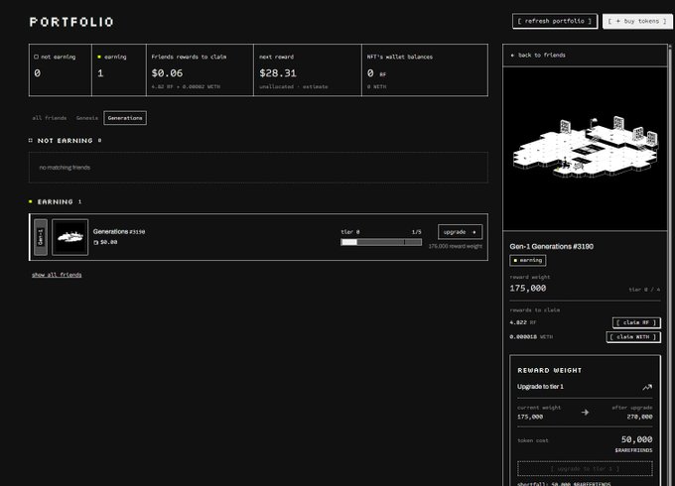Switch to the all friends tab

point(50,118)
